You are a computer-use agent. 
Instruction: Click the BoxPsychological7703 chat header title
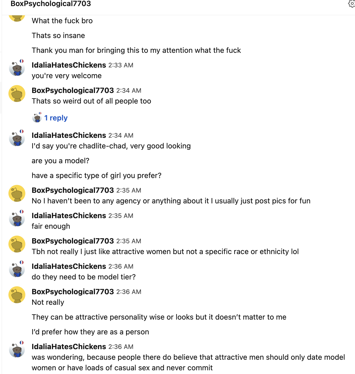click(x=51, y=4)
